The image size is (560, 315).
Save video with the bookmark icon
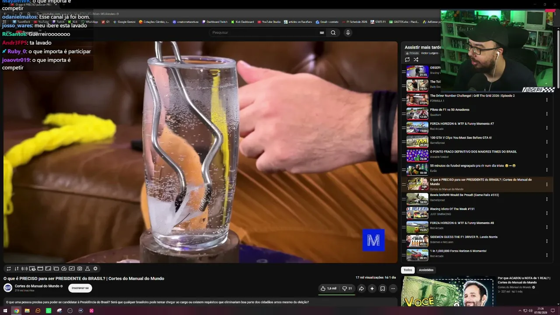pos(382,288)
